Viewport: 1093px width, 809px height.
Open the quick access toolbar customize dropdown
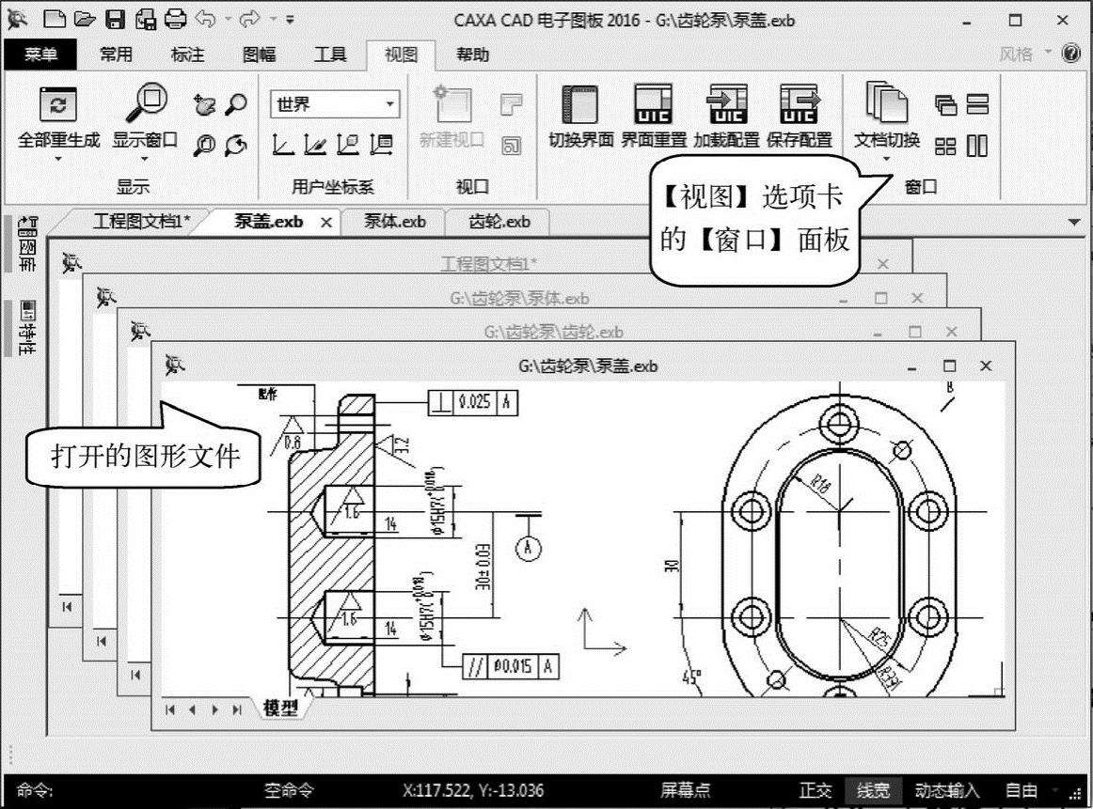pos(290,20)
